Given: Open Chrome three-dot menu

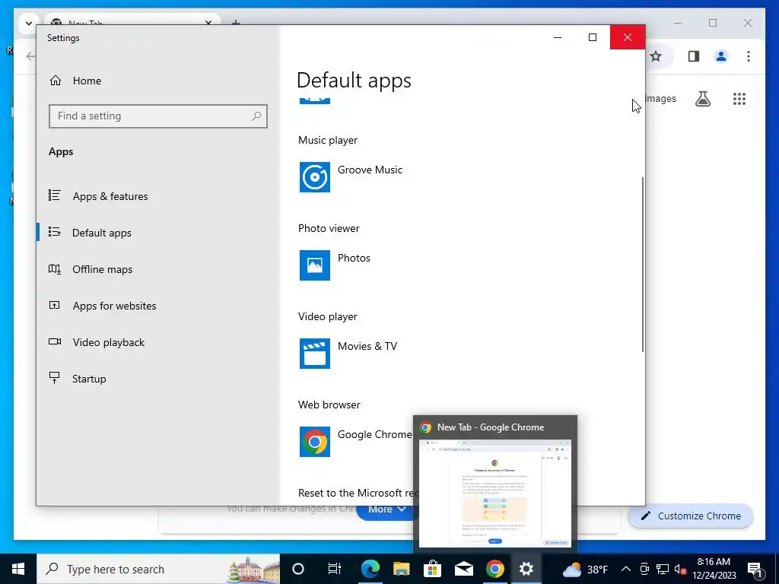Looking at the screenshot, I should tap(749, 56).
